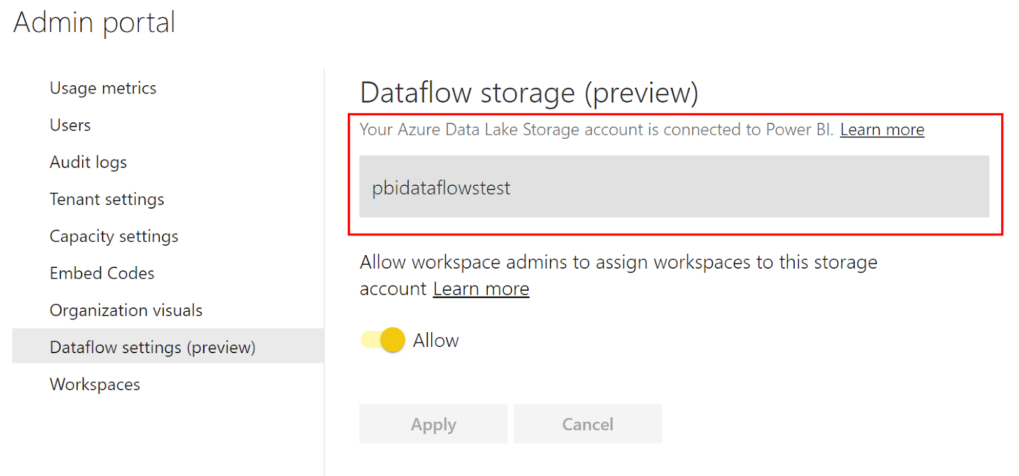Viewport: 1019px width, 476px height.
Task: Open the Audit logs section
Action: click(x=88, y=162)
